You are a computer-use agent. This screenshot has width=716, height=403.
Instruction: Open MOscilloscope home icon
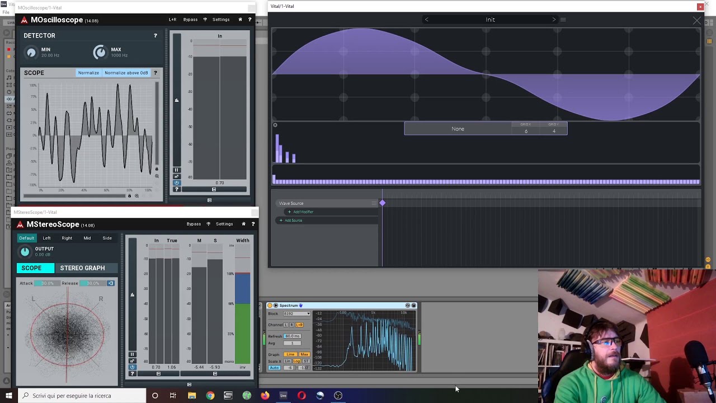240,20
